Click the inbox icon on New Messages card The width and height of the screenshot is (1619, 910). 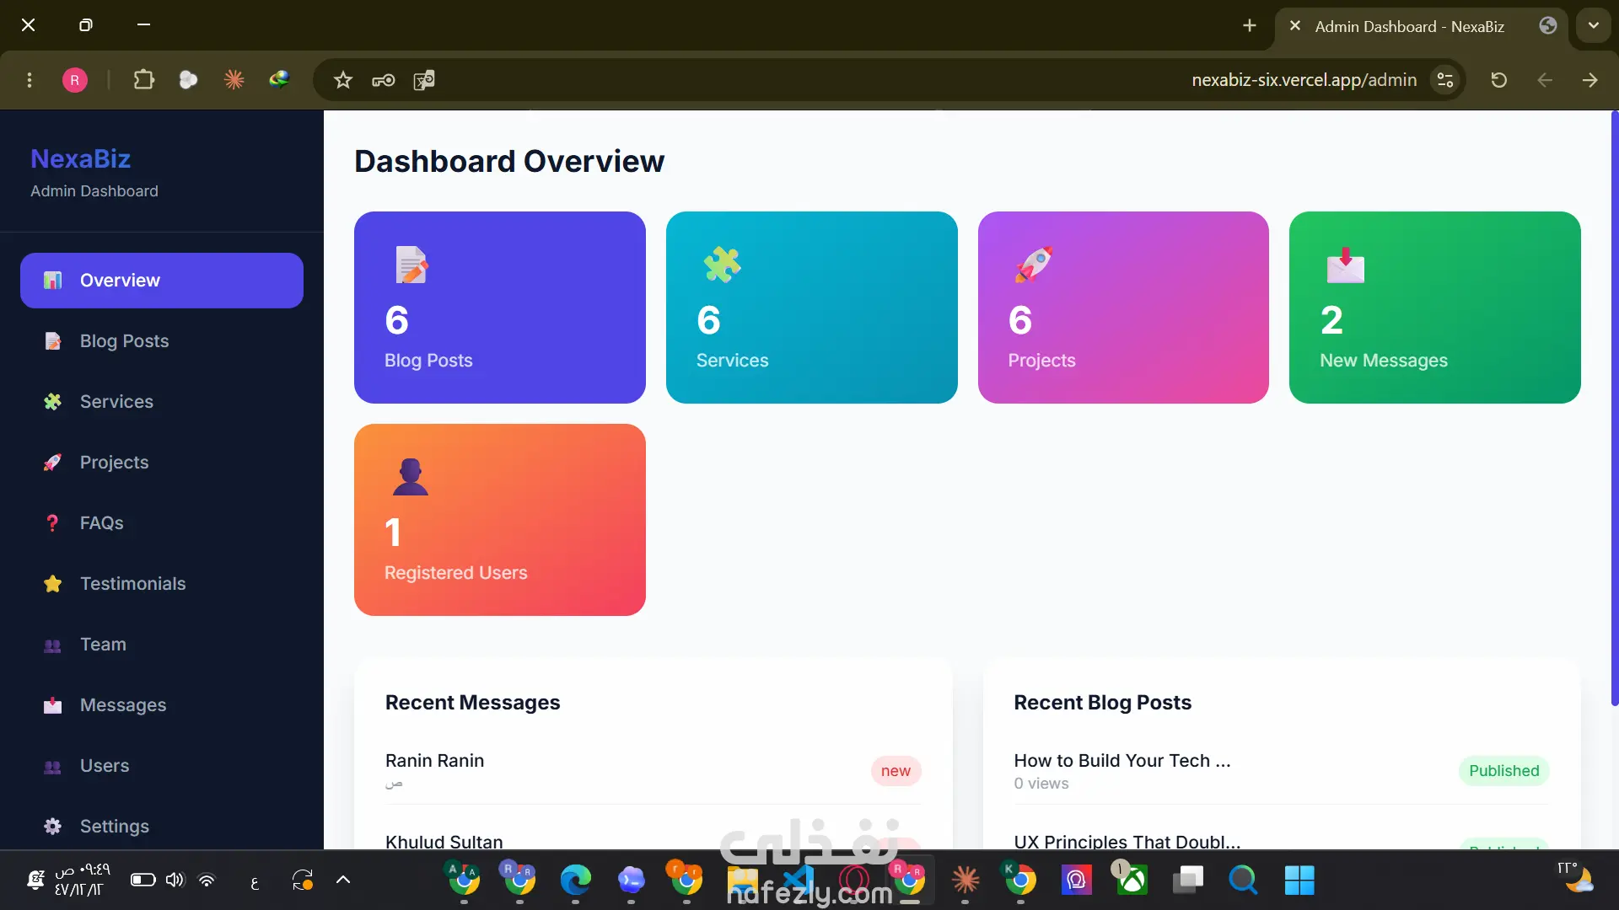(1346, 265)
